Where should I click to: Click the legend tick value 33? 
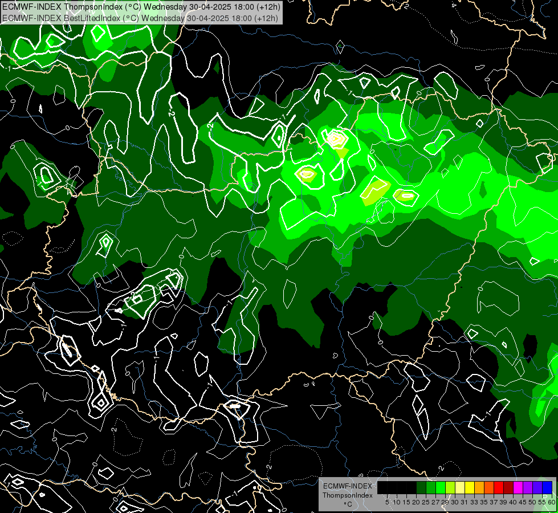(x=474, y=502)
